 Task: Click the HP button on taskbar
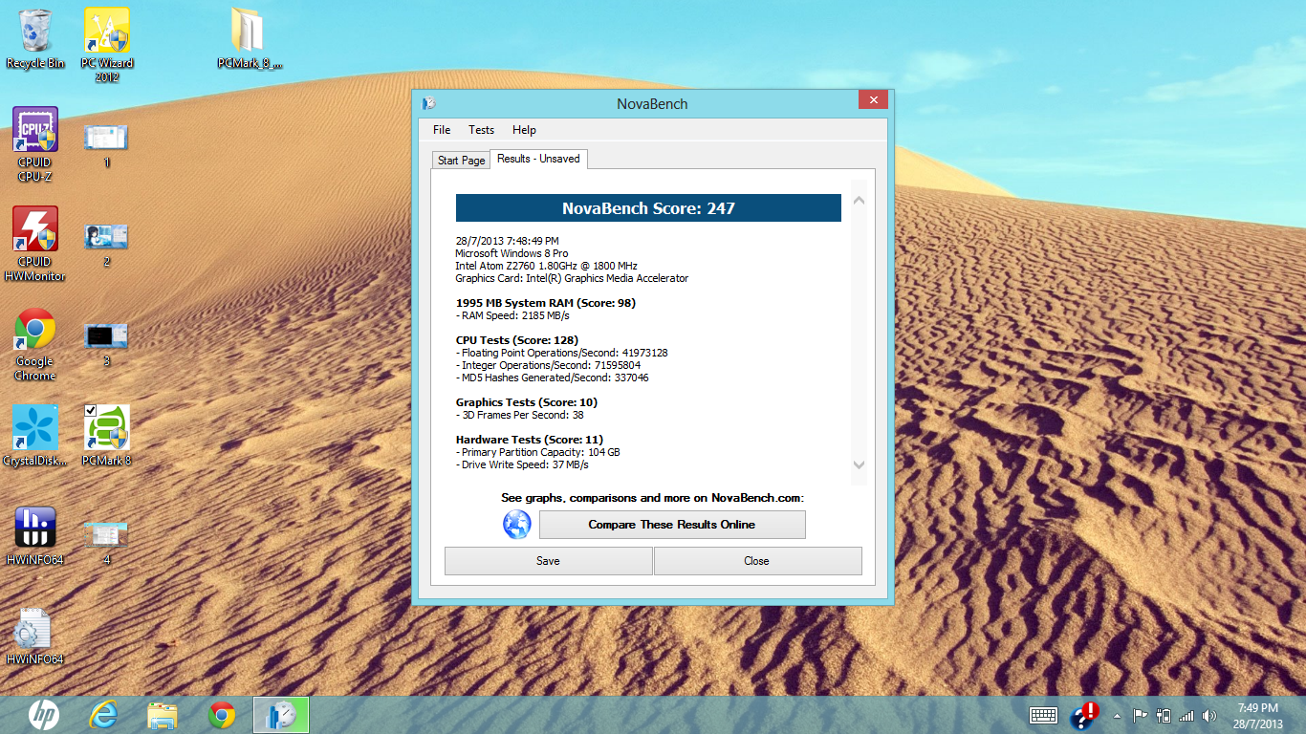pyautogui.click(x=43, y=715)
